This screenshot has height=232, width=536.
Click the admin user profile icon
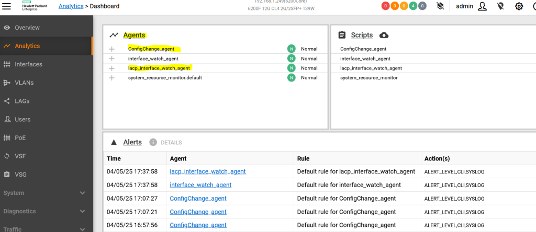[482, 6]
